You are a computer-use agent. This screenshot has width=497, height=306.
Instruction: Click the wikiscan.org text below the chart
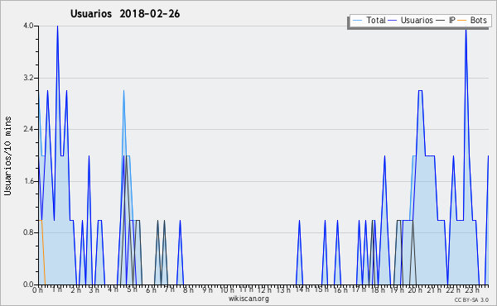(248, 299)
